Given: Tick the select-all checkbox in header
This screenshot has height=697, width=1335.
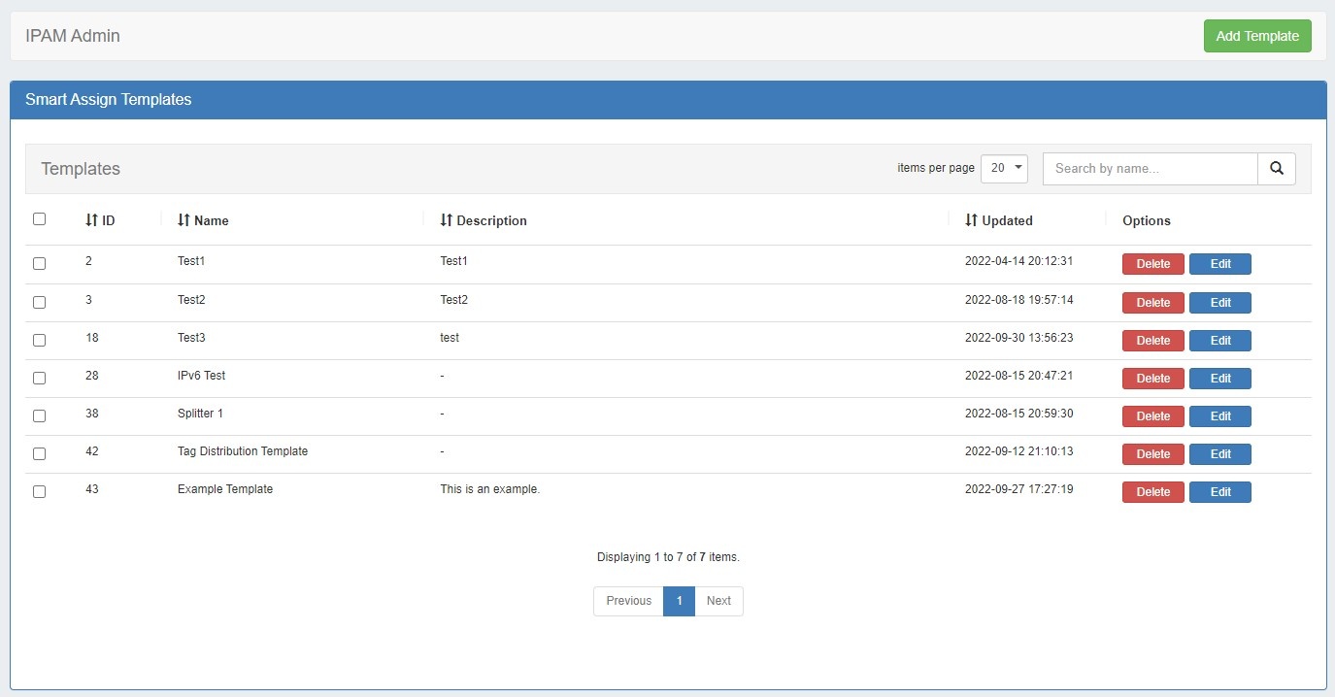Looking at the screenshot, I should click(x=40, y=219).
